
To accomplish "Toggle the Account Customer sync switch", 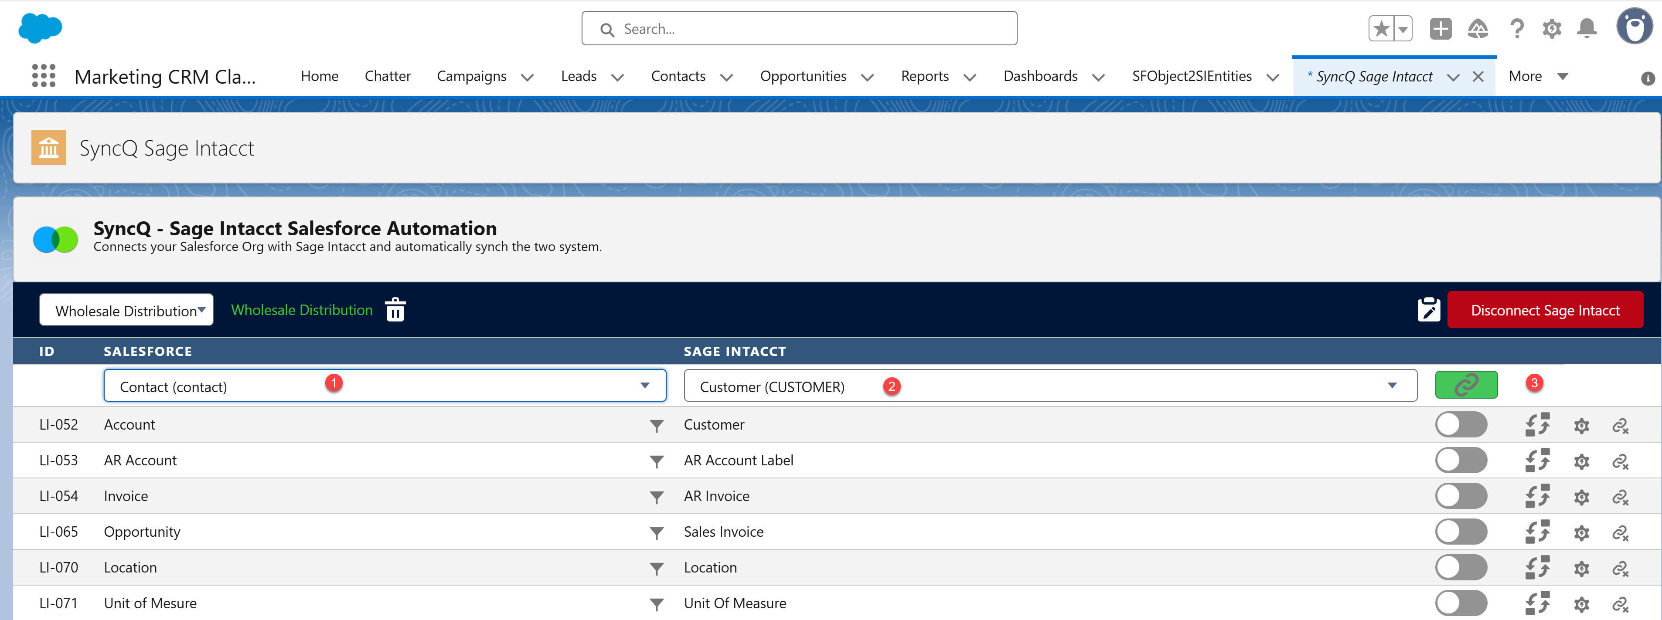I will [1461, 425].
